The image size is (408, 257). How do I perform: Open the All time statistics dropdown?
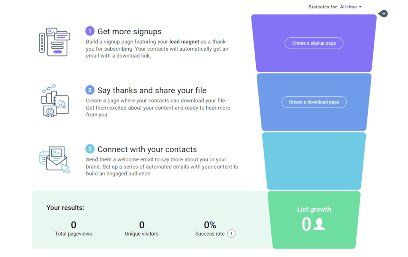351,7
